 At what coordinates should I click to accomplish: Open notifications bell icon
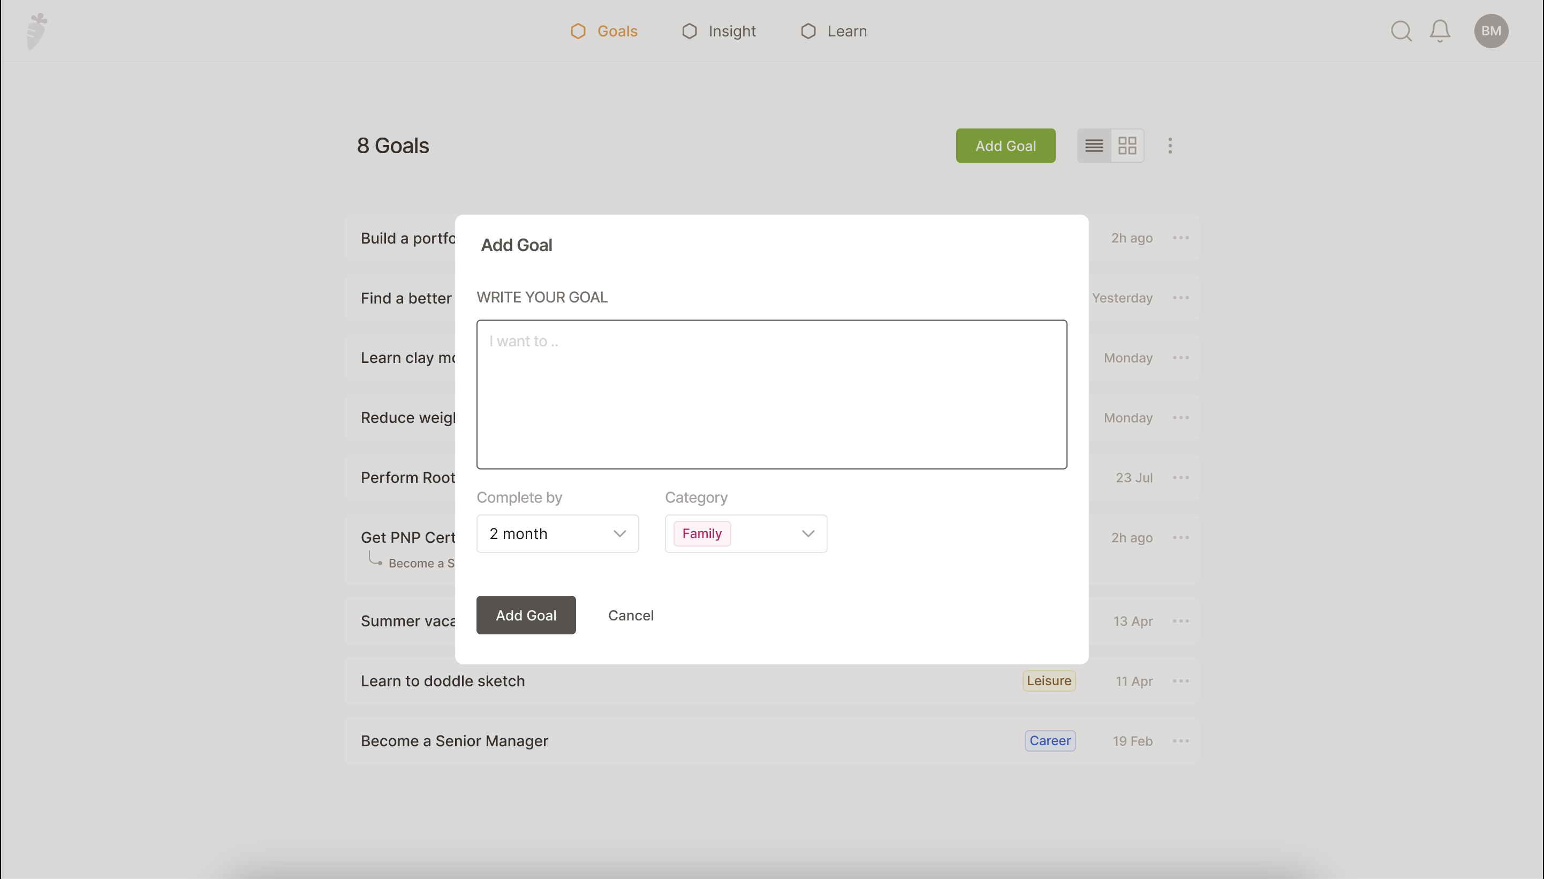(x=1440, y=31)
